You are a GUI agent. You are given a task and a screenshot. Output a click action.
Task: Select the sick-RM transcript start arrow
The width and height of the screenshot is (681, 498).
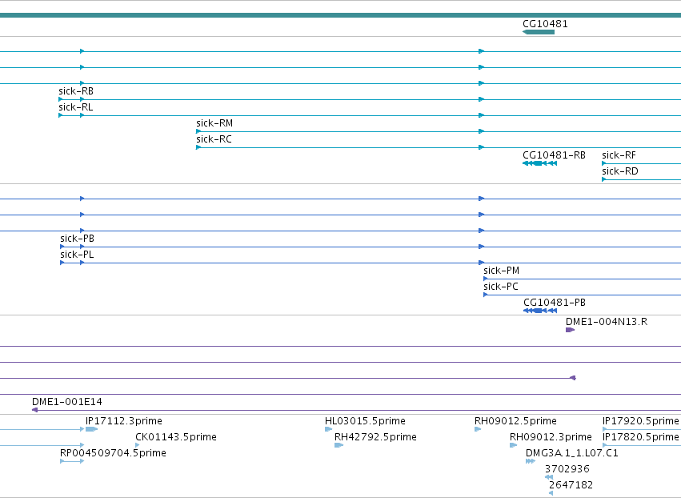pyautogui.click(x=198, y=131)
